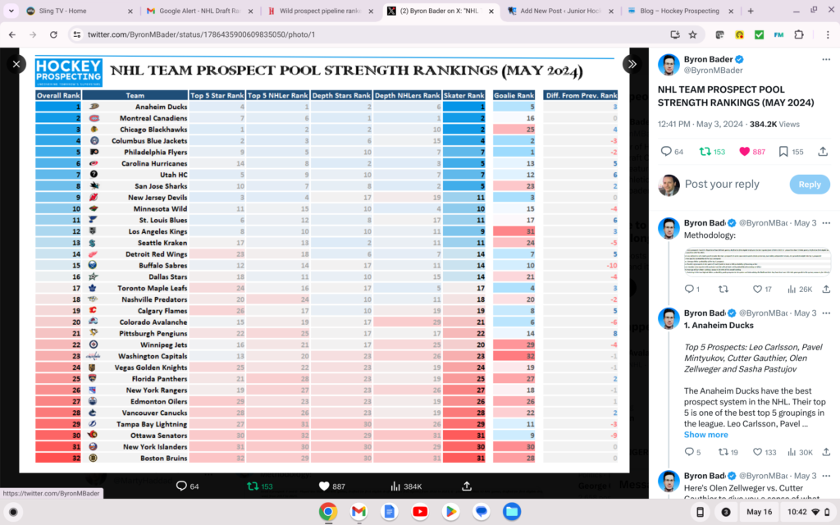Reply icon on Anaheim Ducks tweet showing 5

tap(689, 452)
